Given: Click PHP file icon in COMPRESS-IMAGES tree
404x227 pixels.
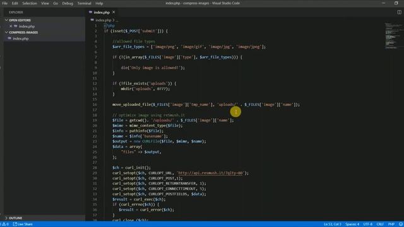Looking at the screenshot, I should pyautogui.click(x=9, y=38).
